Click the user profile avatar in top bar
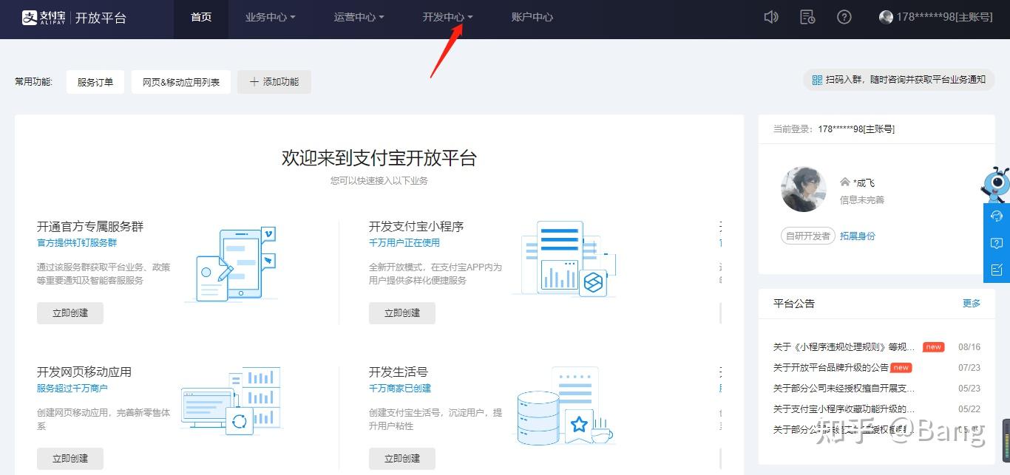1010x475 pixels. coord(886,16)
